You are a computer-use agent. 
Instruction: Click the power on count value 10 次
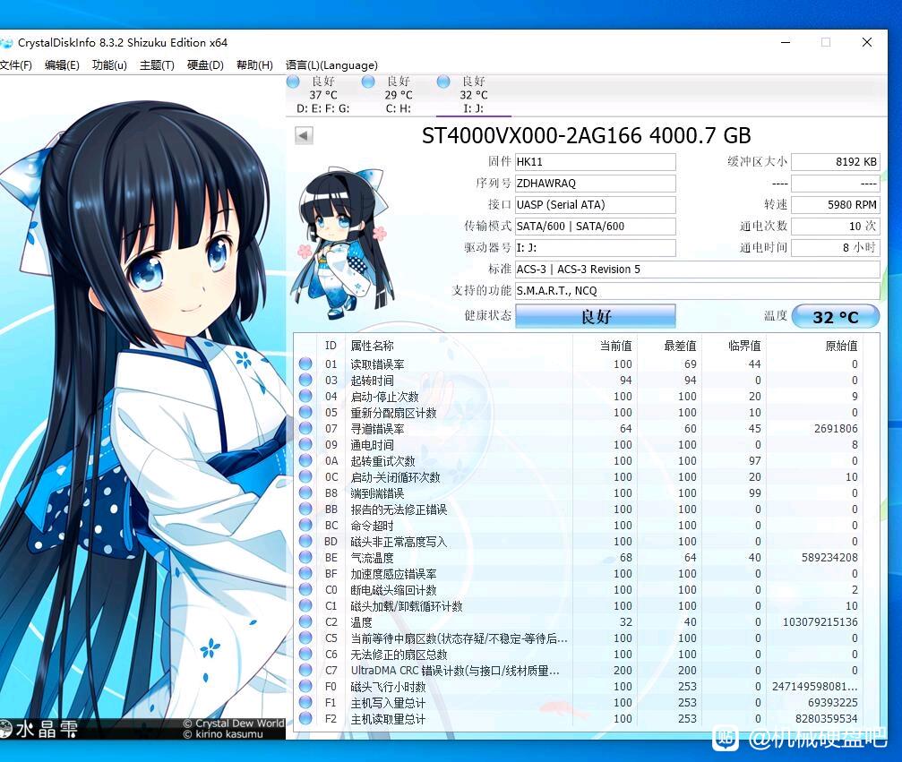[x=836, y=226]
